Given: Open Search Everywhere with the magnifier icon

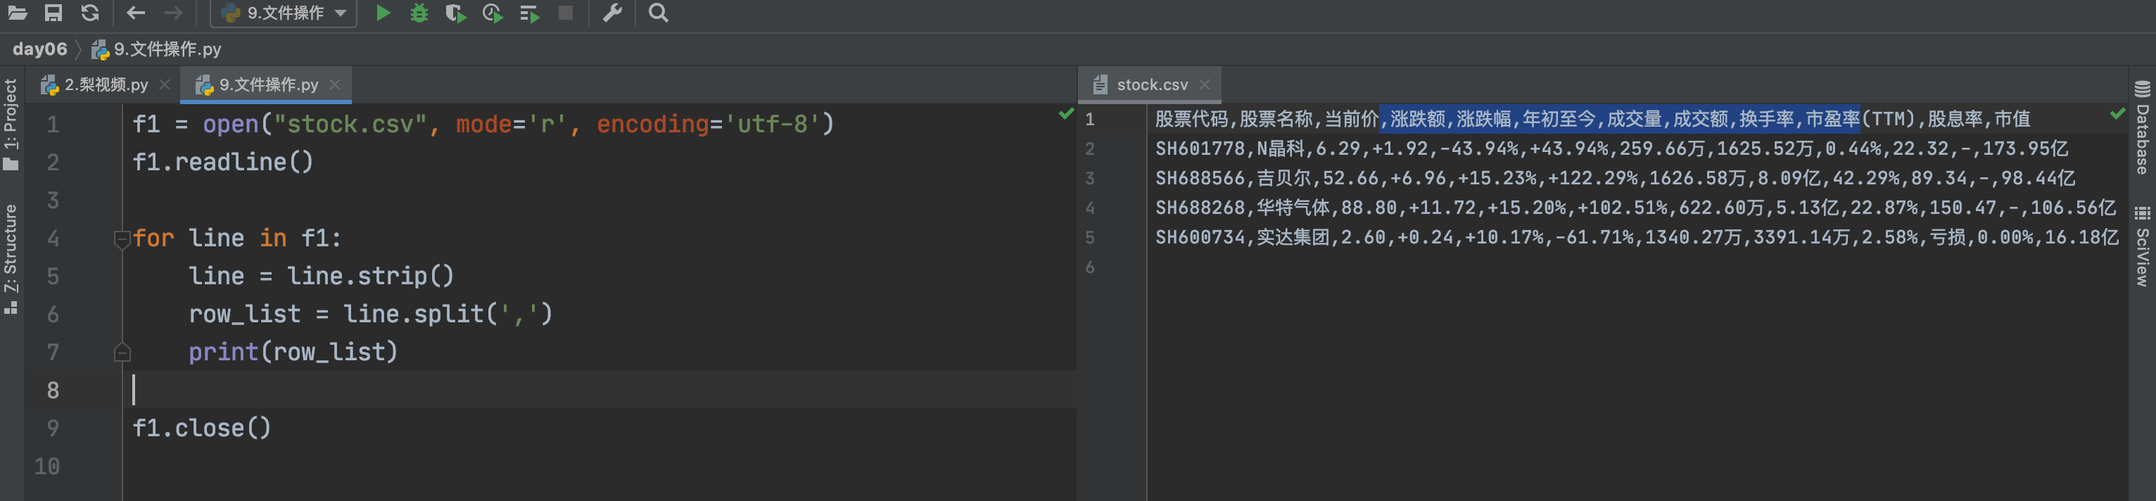Looking at the screenshot, I should coord(659,13).
